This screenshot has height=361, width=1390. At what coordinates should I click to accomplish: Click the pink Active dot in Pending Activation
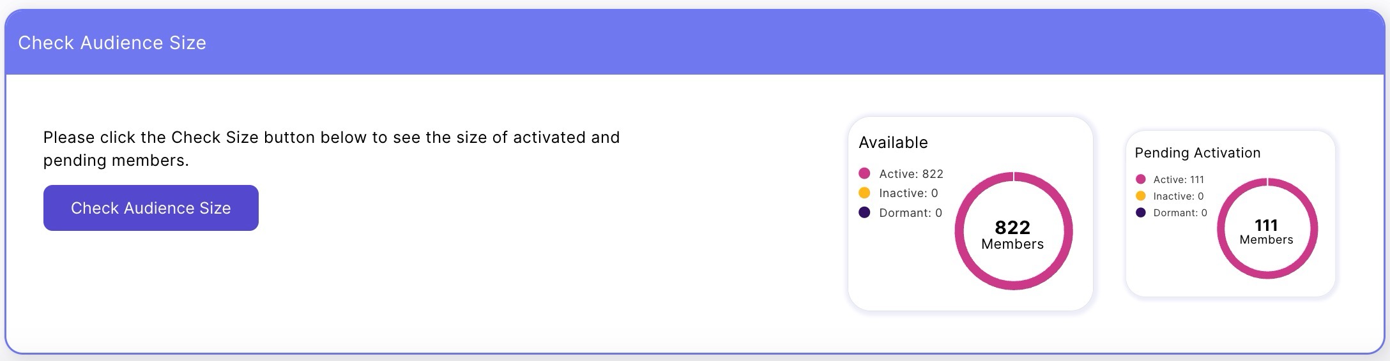[x=1141, y=179]
